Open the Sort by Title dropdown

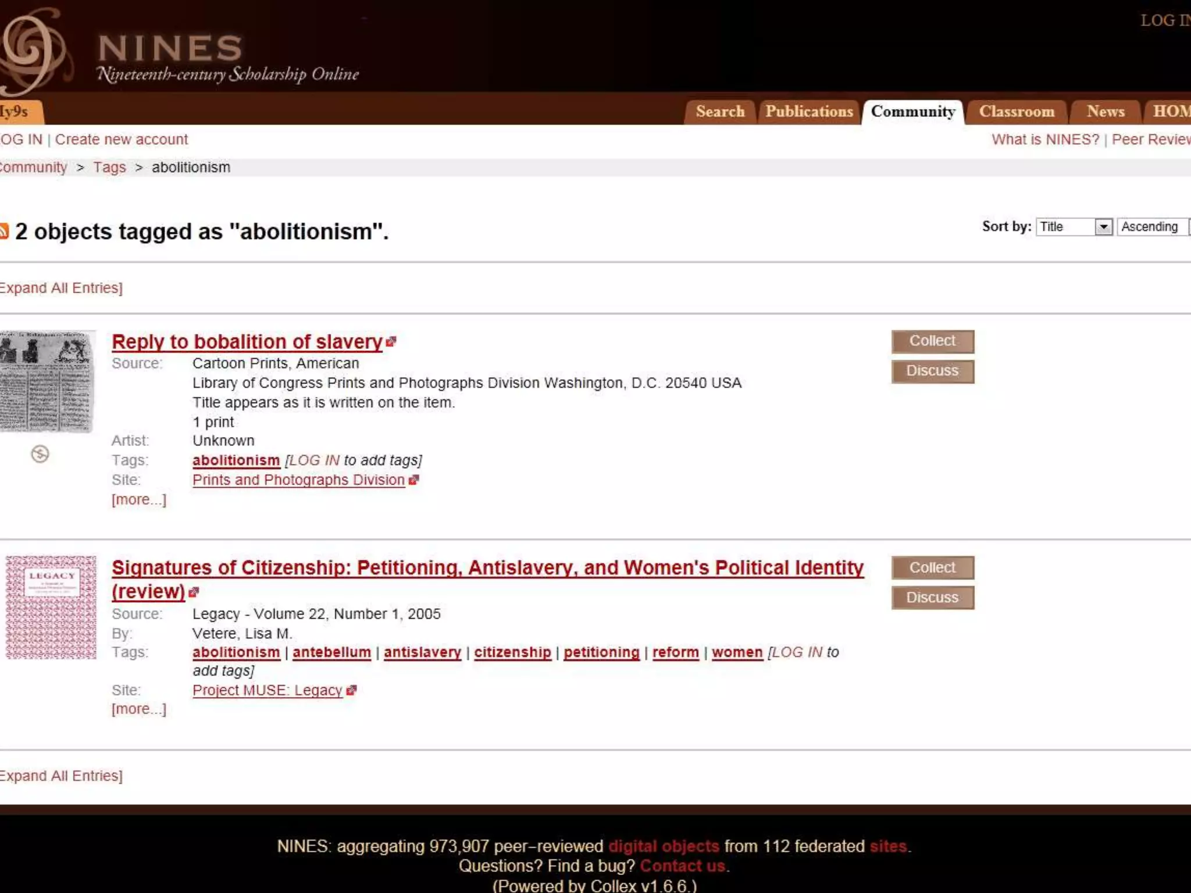[1074, 227]
